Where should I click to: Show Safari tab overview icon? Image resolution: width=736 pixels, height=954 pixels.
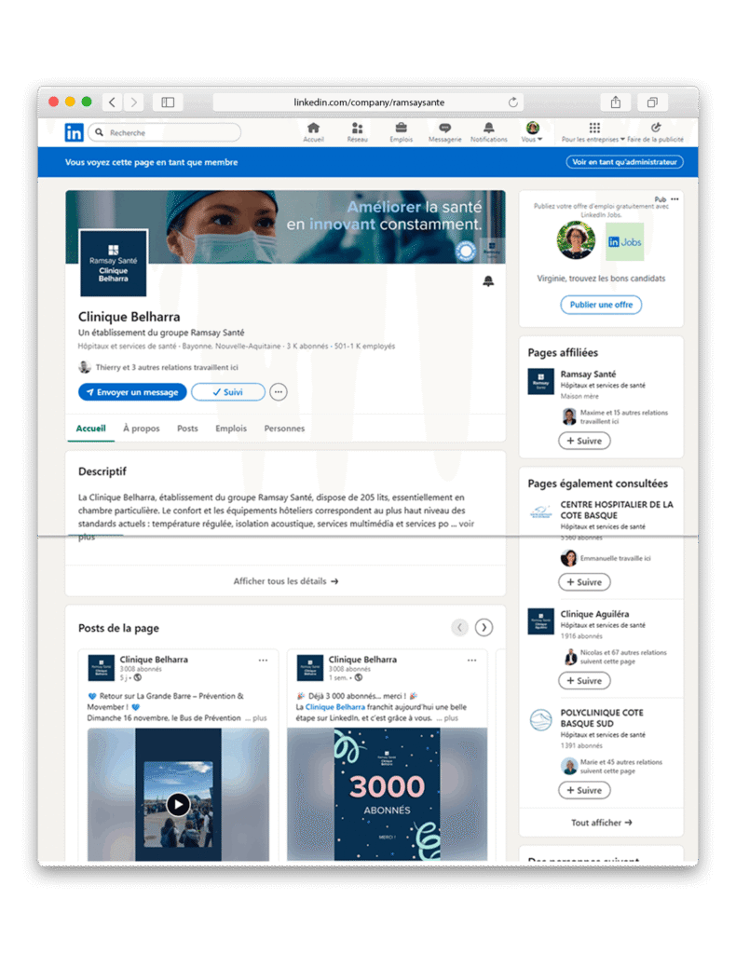(x=652, y=102)
